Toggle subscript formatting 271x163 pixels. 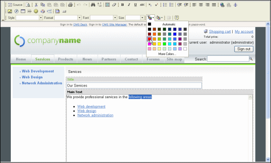(150, 5)
